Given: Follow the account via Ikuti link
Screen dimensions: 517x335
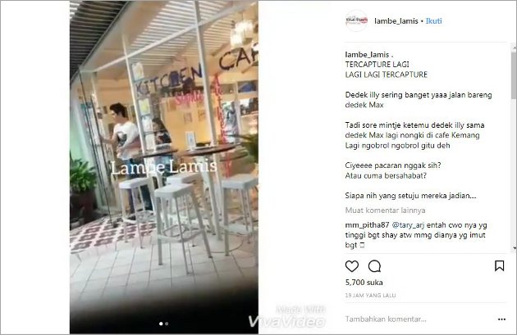Looking at the screenshot, I should [x=433, y=20].
